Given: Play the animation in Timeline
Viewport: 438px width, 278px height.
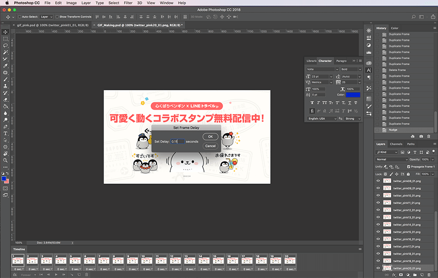Looking at the screenshot, I should point(56,275).
